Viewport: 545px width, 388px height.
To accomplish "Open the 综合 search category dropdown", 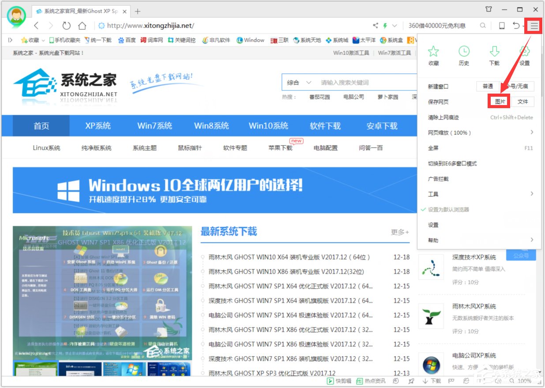I will pos(298,83).
